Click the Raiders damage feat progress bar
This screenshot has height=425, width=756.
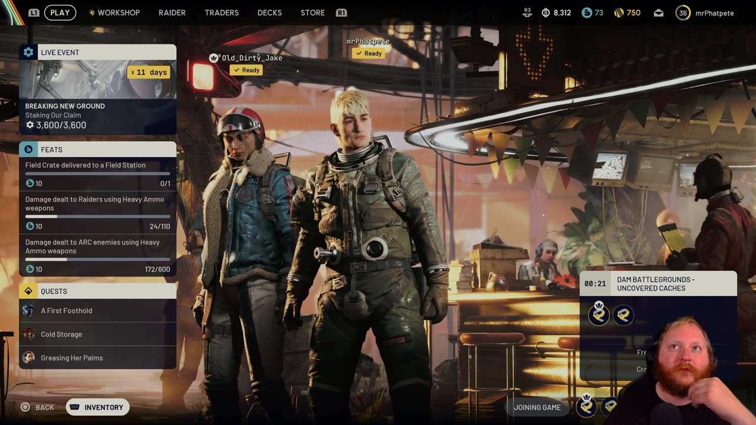(97, 217)
